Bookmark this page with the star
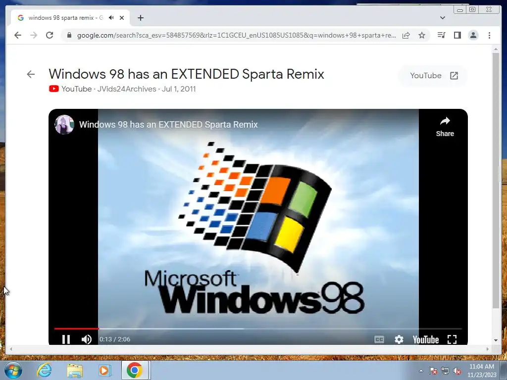507x380 pixels. coord(422,35)
